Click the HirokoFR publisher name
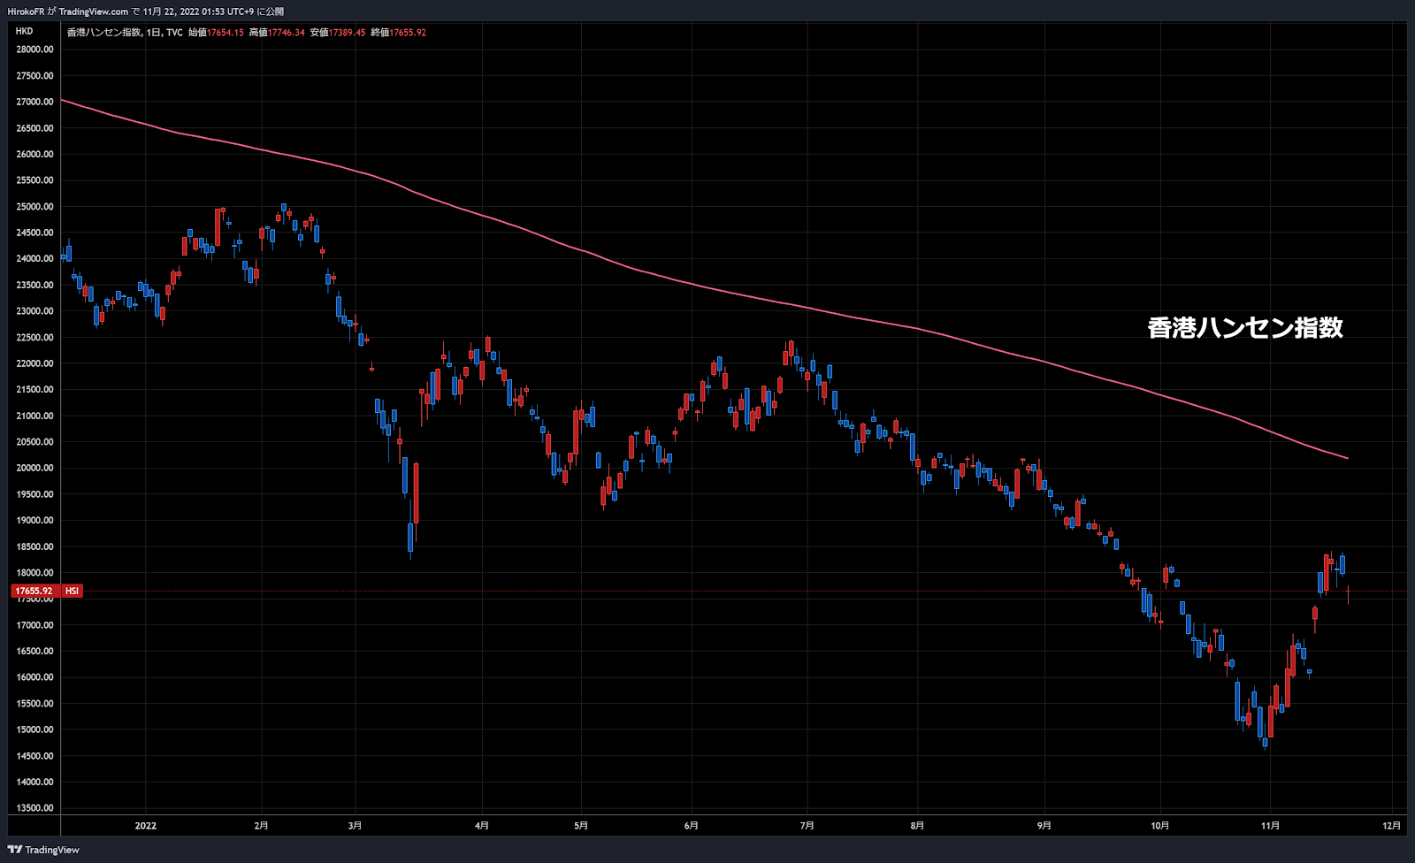This screenshot has width=1415, height=863. tap(26, 11)
